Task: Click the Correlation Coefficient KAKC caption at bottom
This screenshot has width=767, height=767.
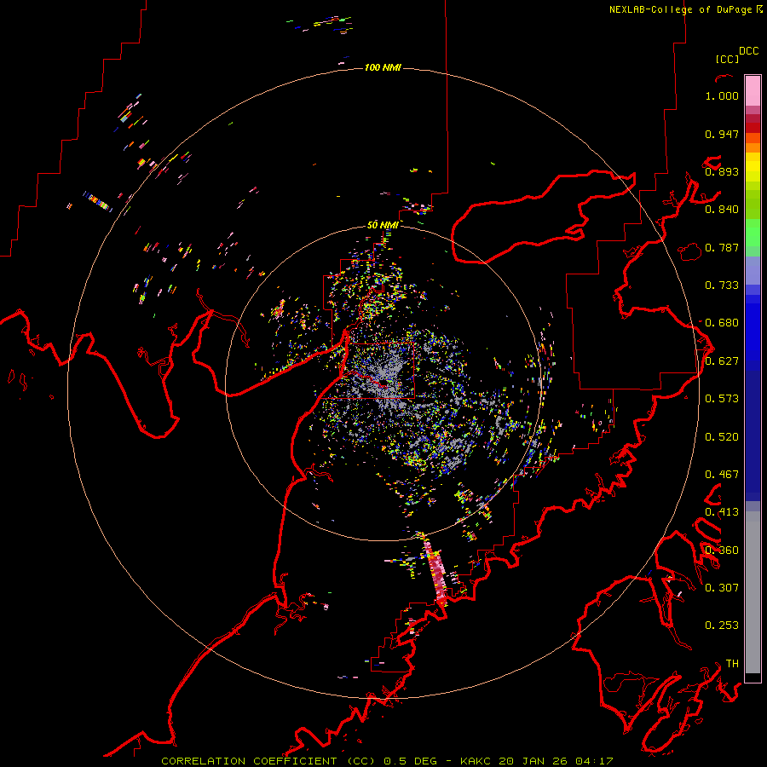Action: coord(387,761)
